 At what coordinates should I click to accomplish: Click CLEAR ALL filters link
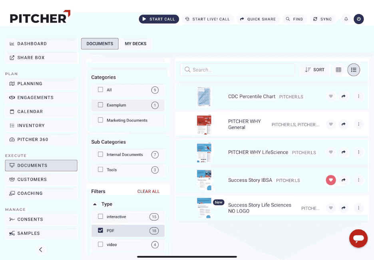pyautogui.click(x=148, y=191)
